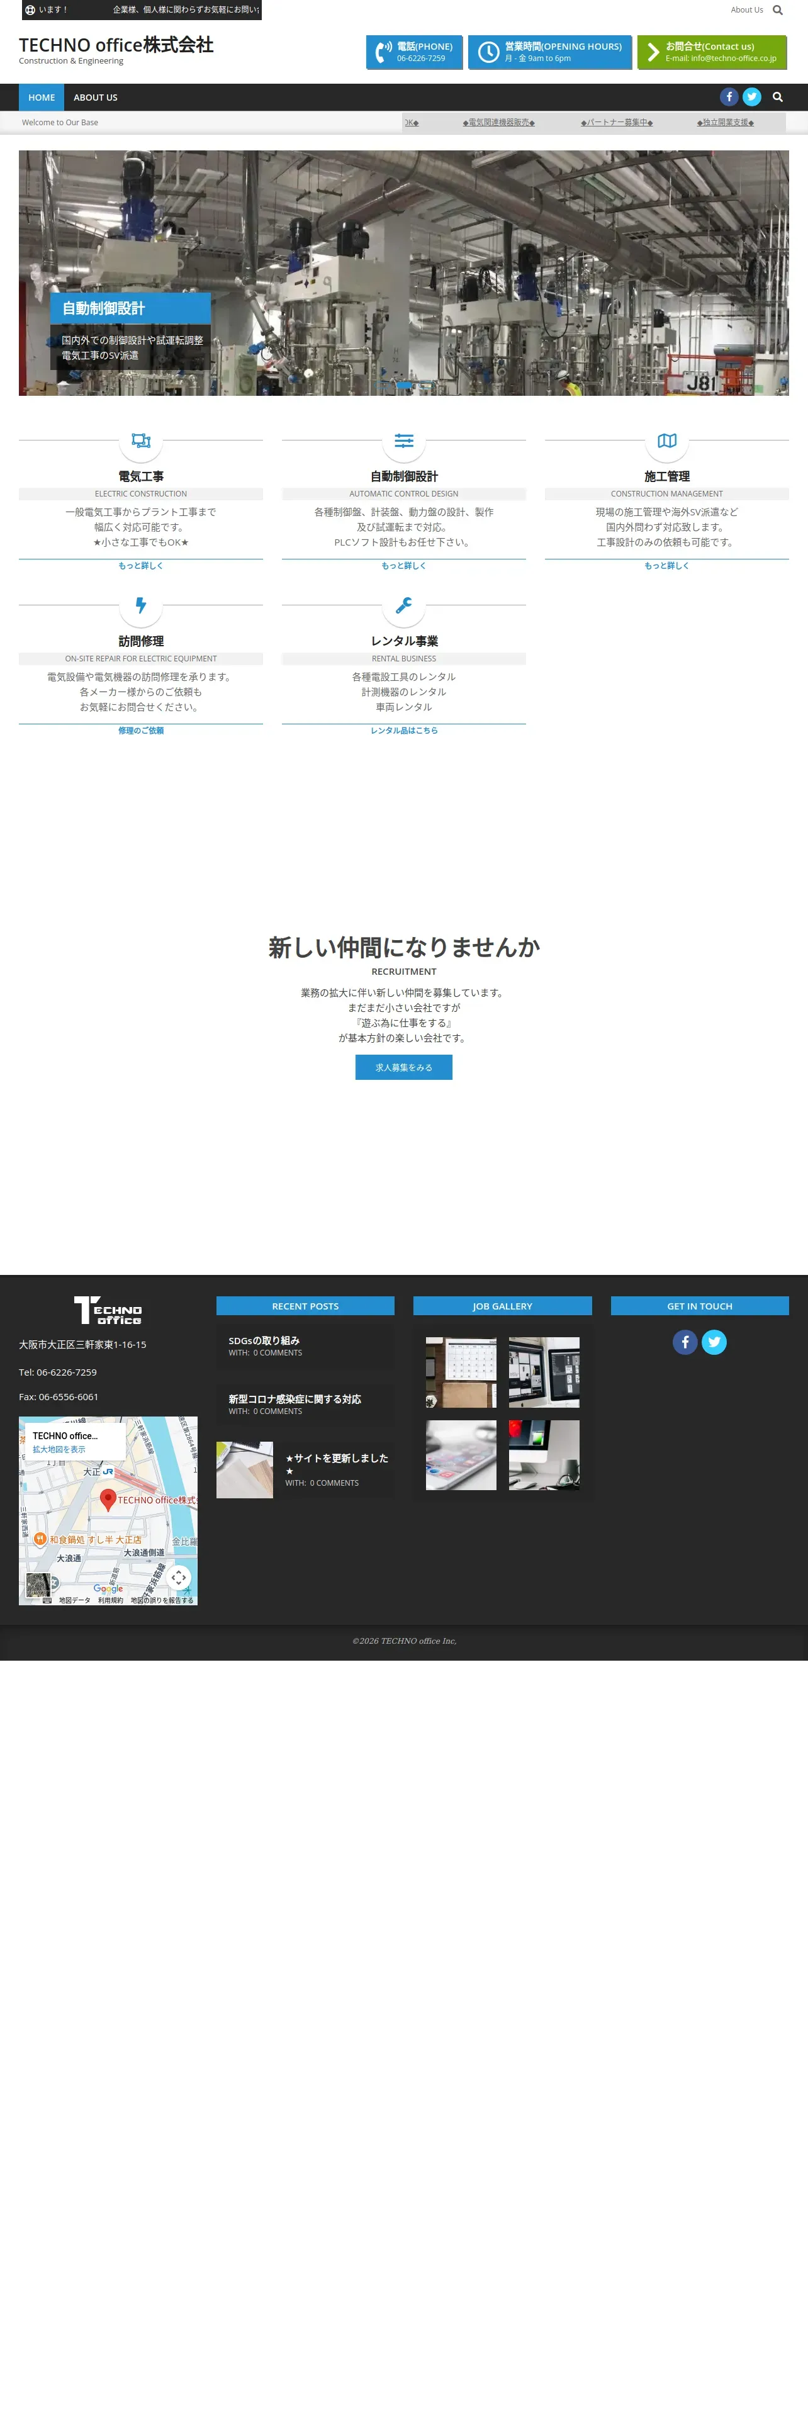Open the 施工管理 service heading
The width and height of the screenshot is (808, 2424).
pos(667,476)
